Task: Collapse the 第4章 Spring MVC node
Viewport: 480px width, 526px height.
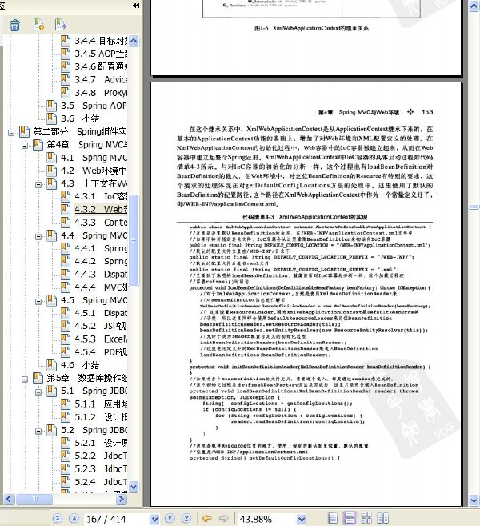Action: pos(25,146)
